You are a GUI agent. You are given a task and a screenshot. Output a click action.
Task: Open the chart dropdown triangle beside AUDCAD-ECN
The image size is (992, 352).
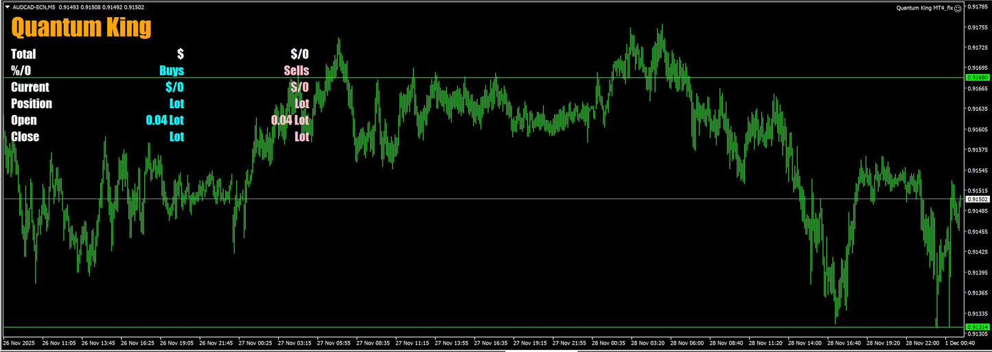tap(7, 8)
